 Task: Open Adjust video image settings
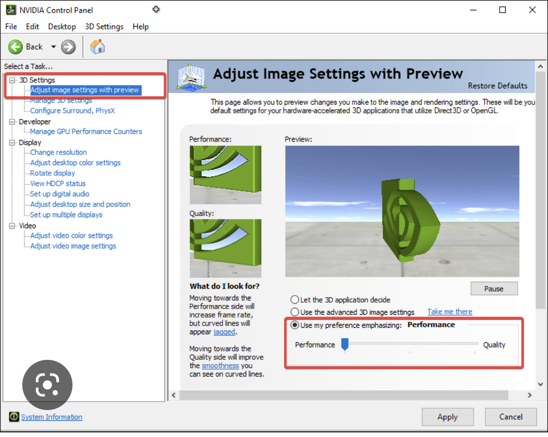73,246
